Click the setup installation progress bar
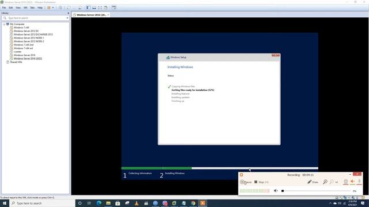This screenshot has height=207, width=369. tap(220, 168)
